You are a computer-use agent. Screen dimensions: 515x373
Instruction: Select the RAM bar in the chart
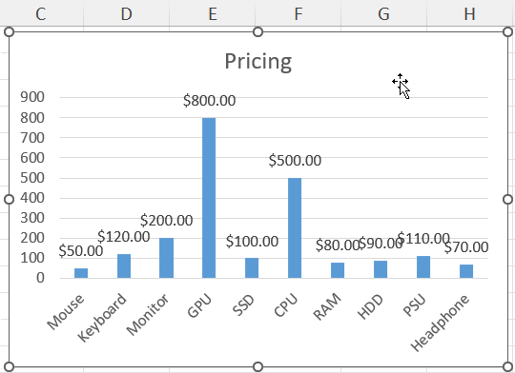point(338,270)
